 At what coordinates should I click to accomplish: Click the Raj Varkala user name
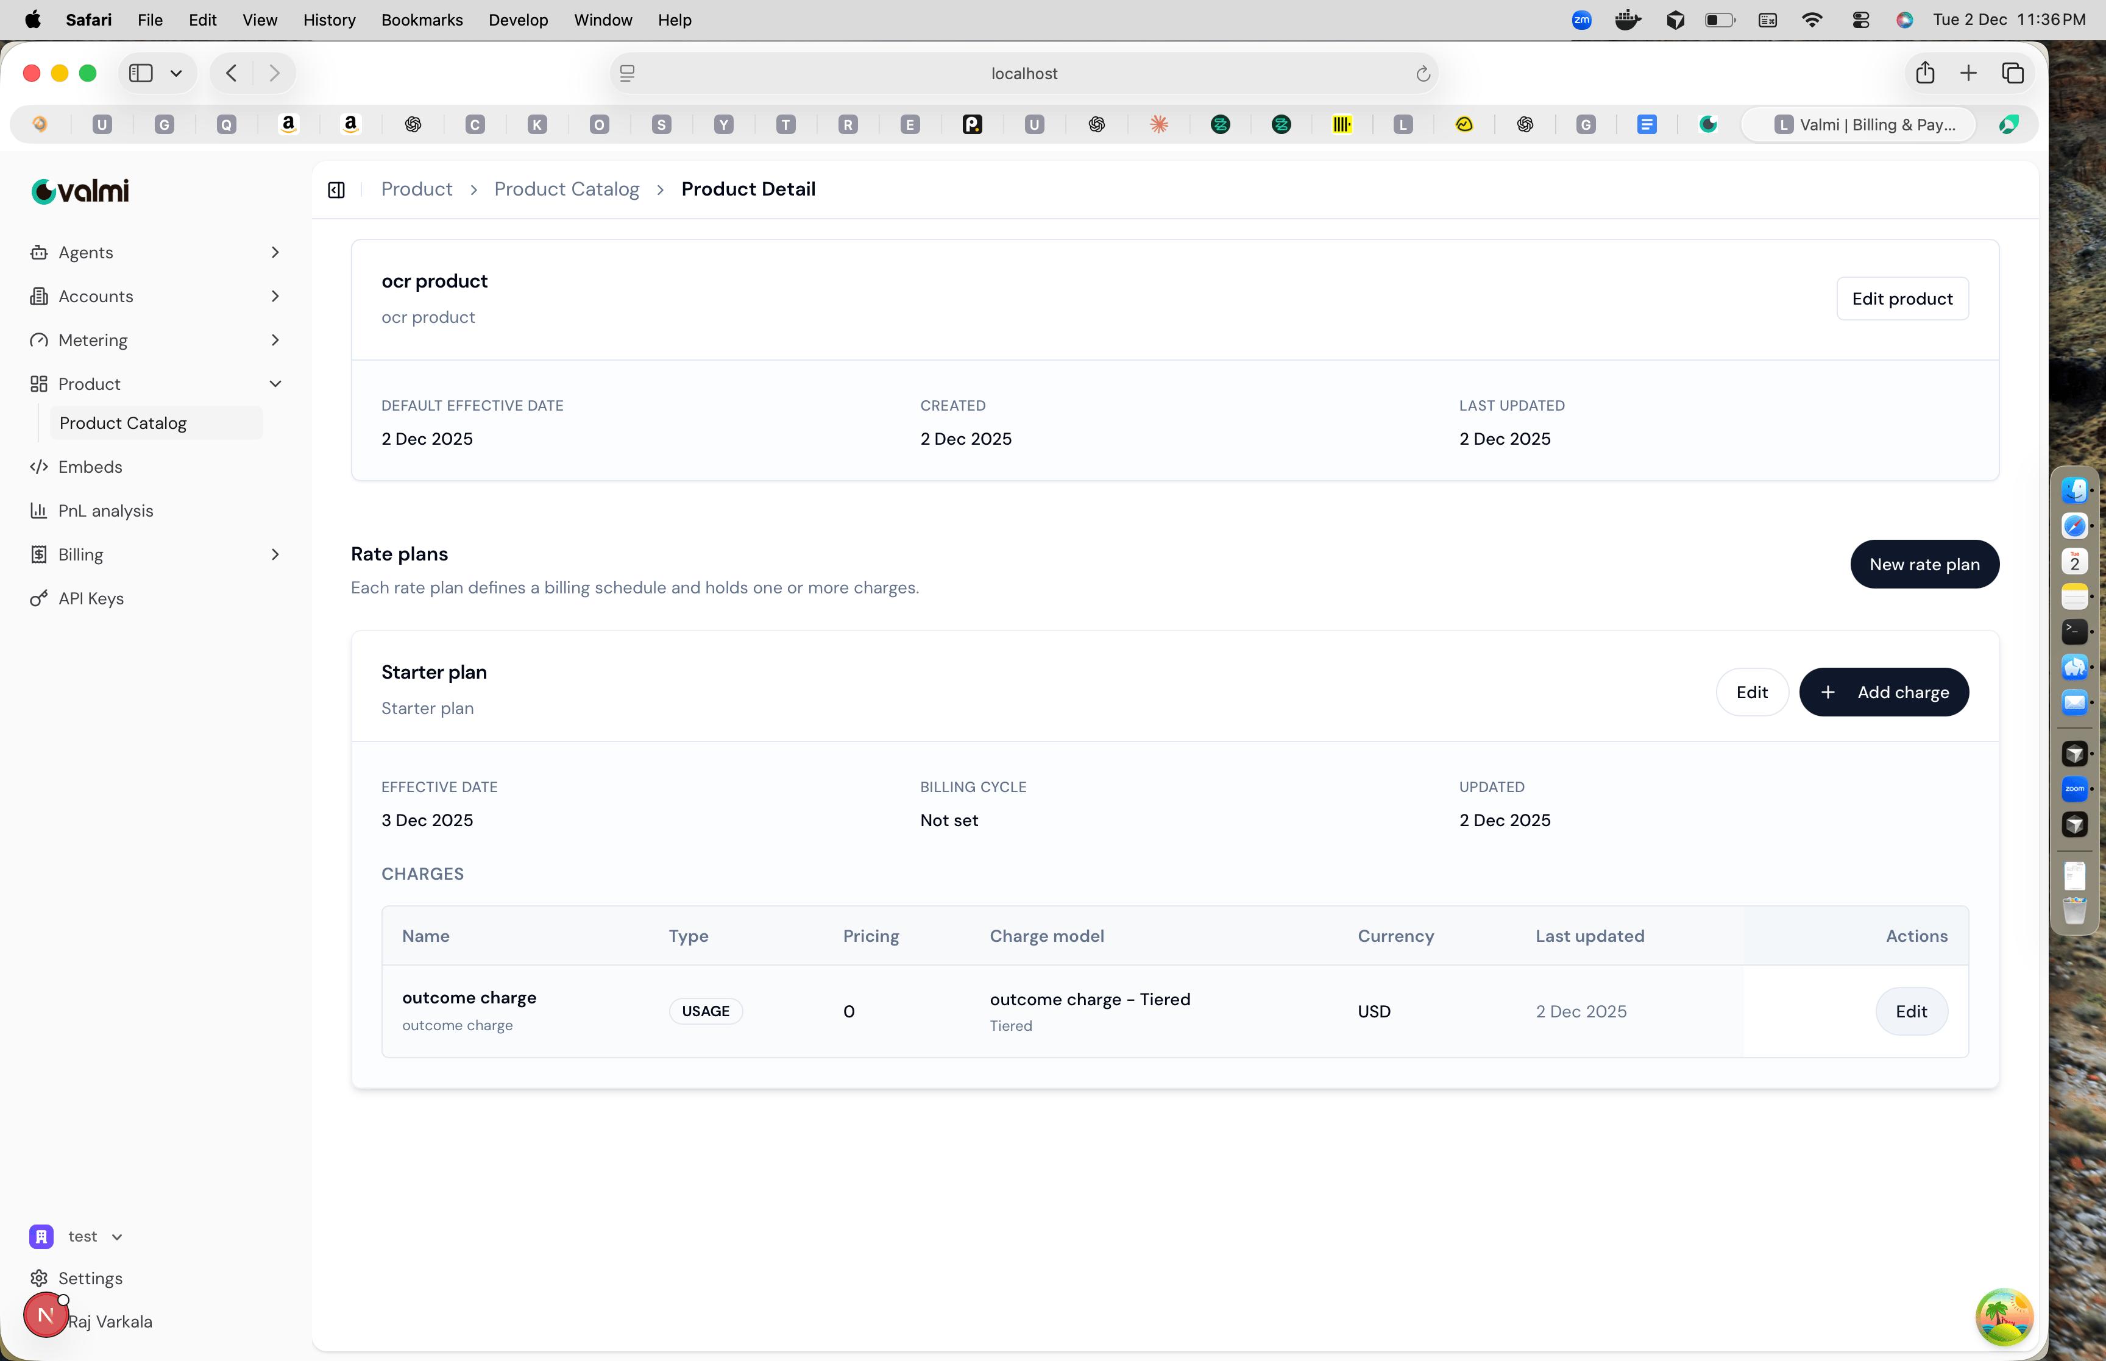[x=110, y=1322]
